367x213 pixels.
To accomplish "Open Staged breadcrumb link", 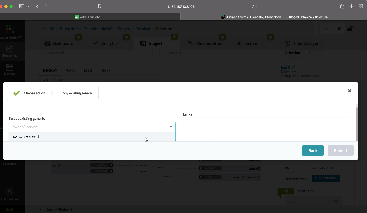I will point(124,29).
